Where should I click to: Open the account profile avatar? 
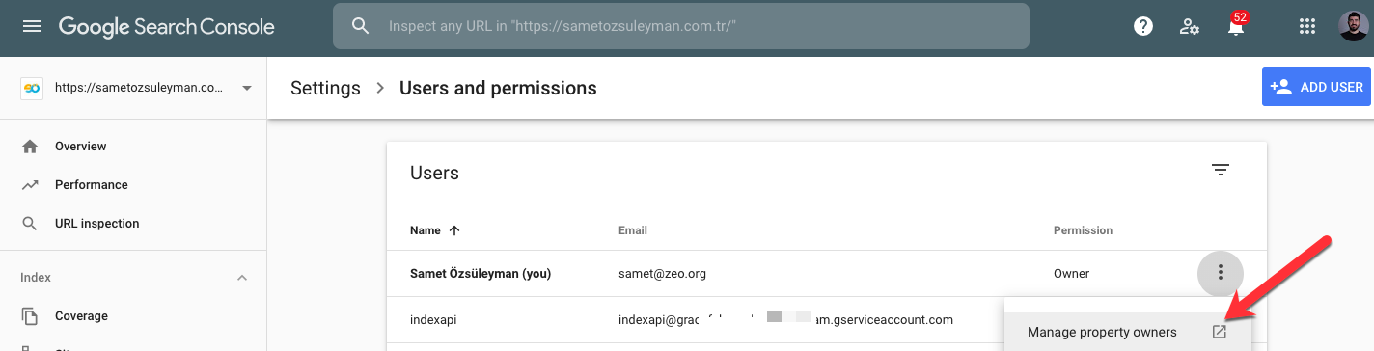1354,27
